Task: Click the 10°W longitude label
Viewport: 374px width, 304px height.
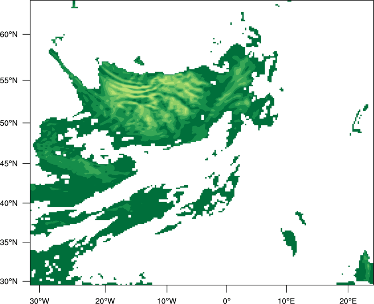Action: (167, 301)
